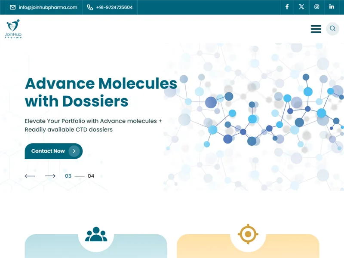Select the teal people icon on the card
344x258 pixels.
96,233
